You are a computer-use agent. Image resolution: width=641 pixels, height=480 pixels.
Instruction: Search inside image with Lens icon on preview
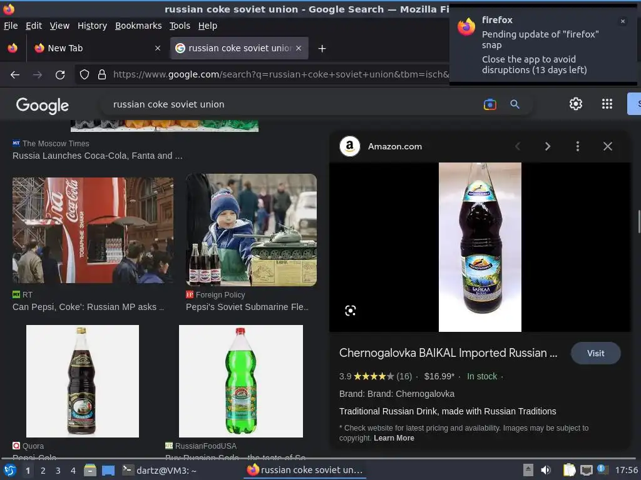[351, 311]
